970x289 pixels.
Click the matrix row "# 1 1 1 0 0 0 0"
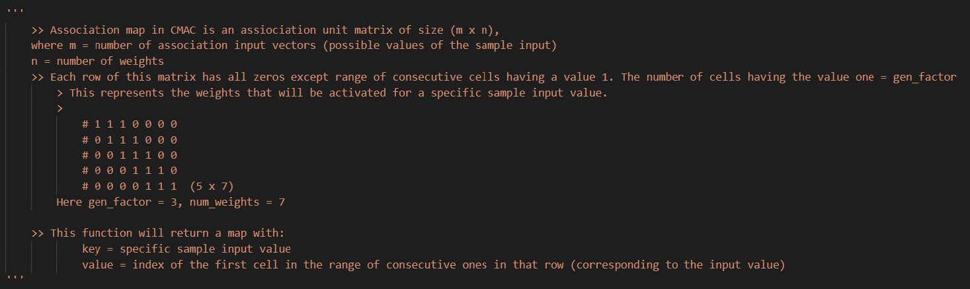tap(130, 124)
